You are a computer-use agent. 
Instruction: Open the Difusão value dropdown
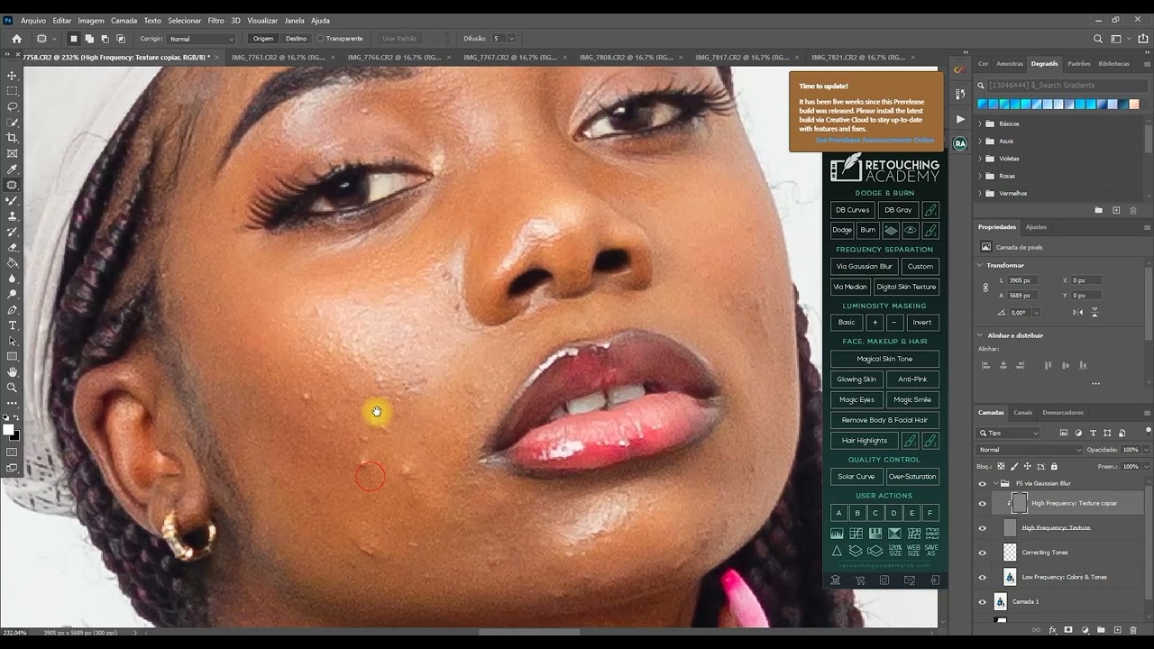click(x=511, y=39)
